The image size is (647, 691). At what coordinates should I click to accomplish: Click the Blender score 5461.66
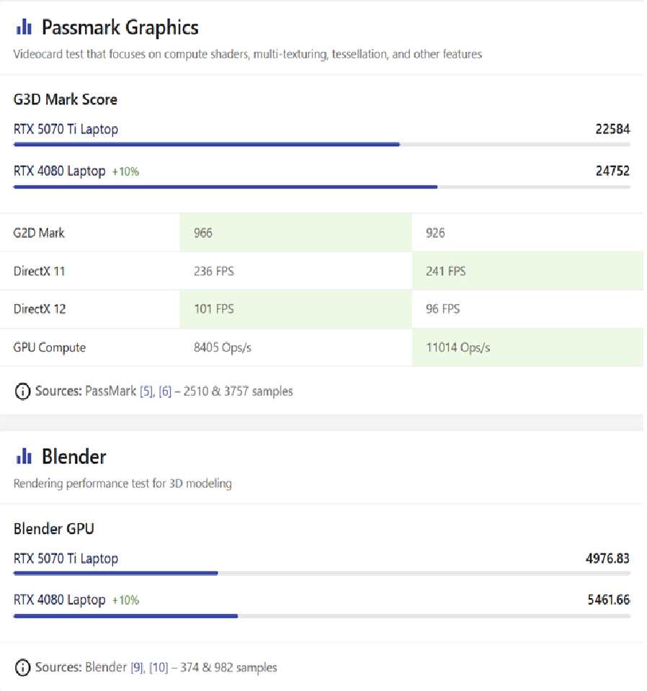pos(609,599)
